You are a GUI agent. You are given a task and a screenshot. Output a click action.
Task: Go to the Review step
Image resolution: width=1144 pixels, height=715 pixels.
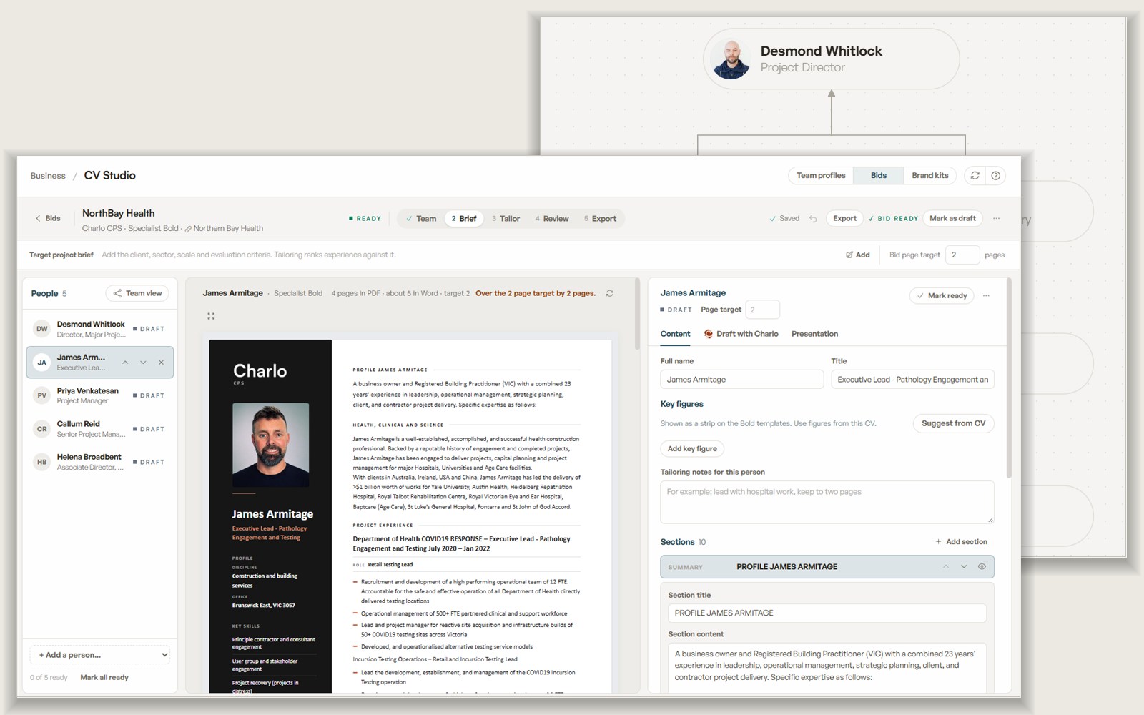pos(552,219)
